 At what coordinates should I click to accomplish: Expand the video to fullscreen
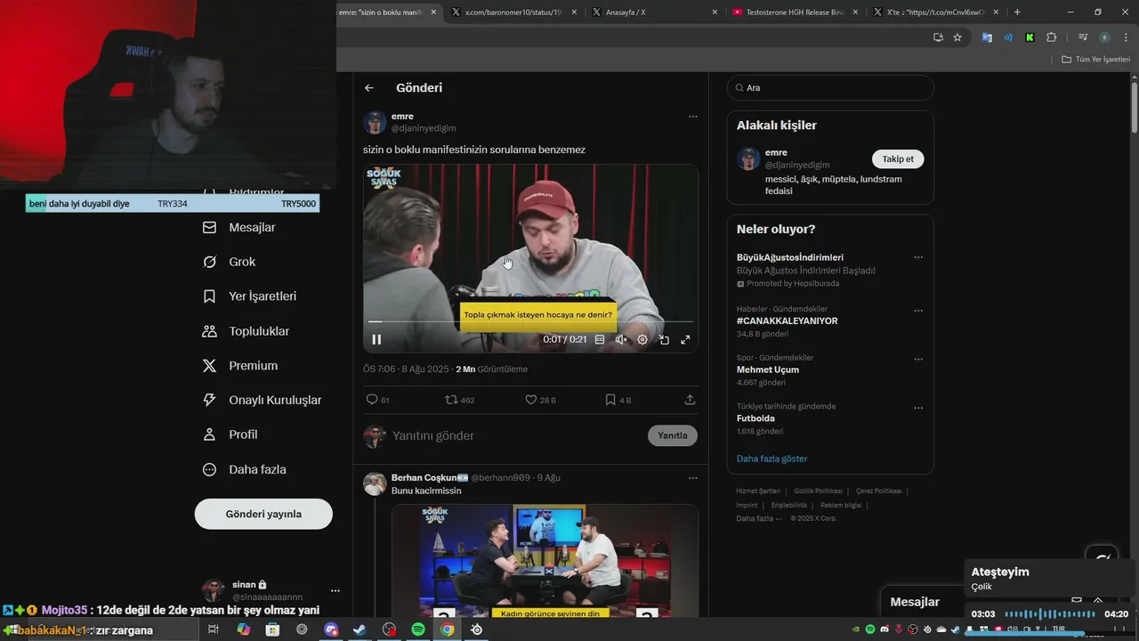685,339
